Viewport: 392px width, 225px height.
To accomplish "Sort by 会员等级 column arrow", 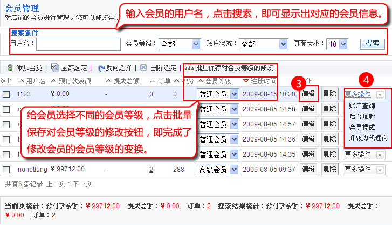I will (x=200, y=81).
